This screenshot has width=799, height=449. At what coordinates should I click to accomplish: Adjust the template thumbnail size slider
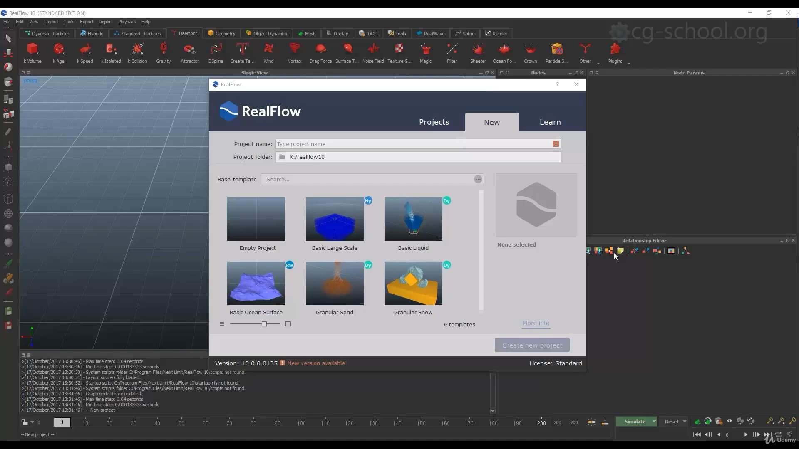click(264, 324)
